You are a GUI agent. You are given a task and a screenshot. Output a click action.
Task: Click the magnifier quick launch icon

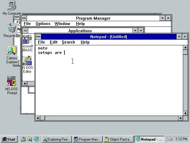(x=30, y=139)
